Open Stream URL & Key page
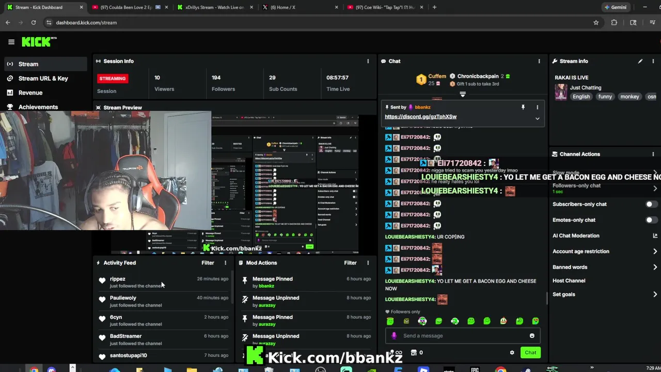 (44, 79)
